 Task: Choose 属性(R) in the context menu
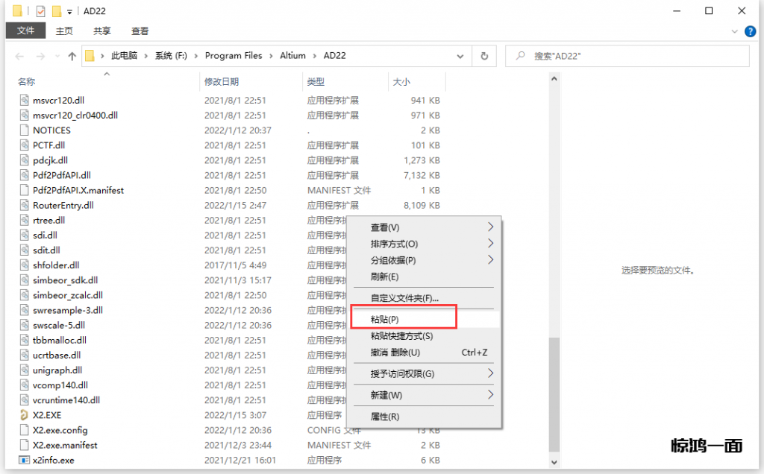click(385, 416)
